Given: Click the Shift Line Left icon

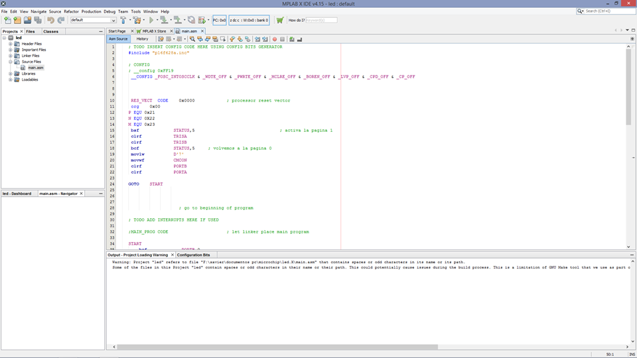Looking at the screenshot, I should coord(257,39).
